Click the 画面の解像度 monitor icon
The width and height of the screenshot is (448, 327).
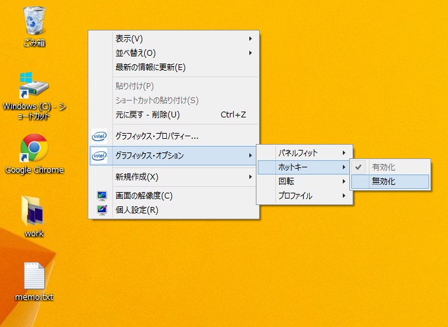point(101,195)
